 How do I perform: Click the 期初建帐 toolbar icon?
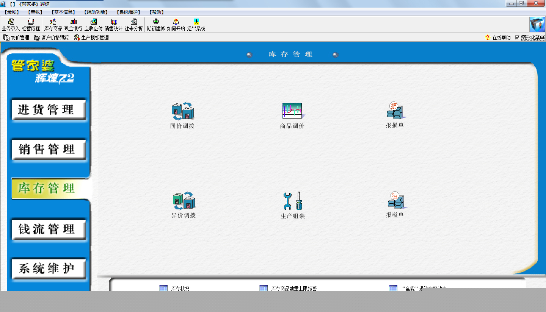point(156,25)
